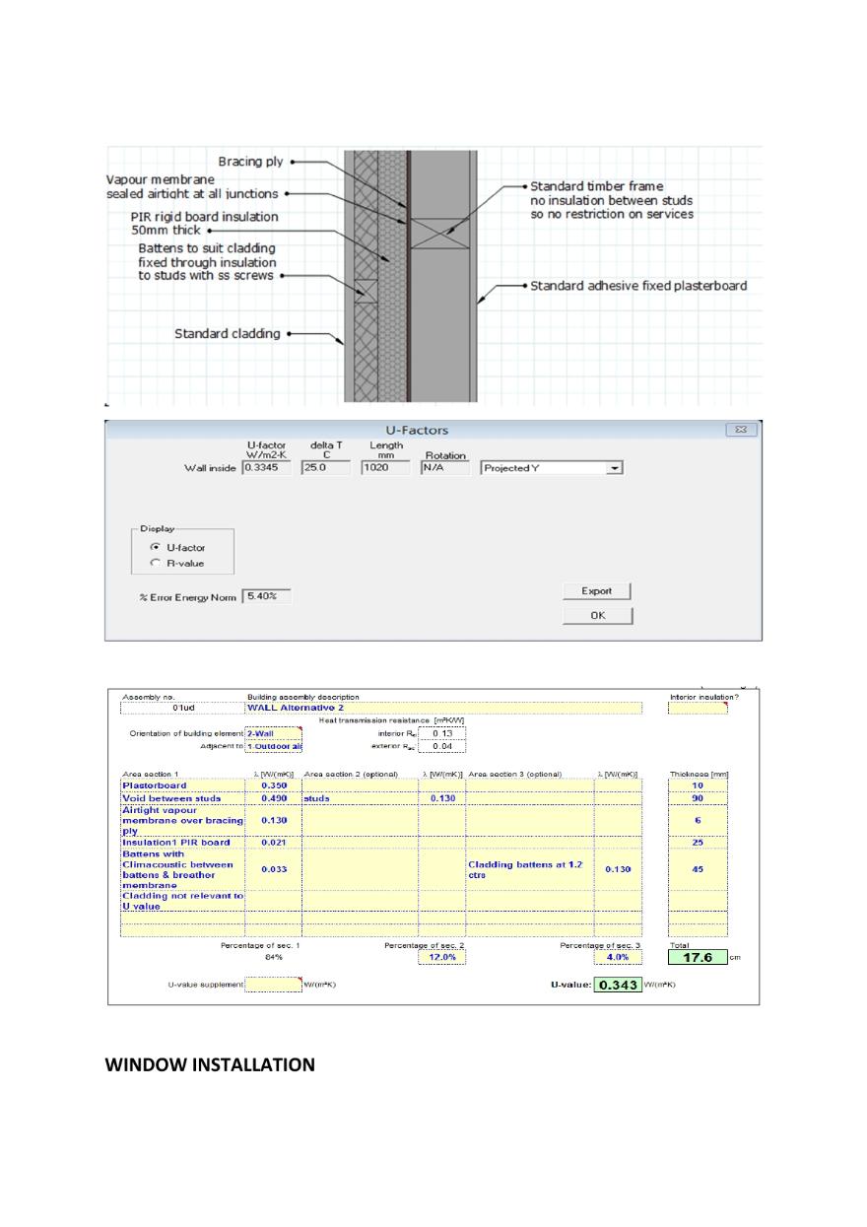867x1227 pixels.
Task: Select the green U-value 0.343 result cell
Action: (618, 985)
